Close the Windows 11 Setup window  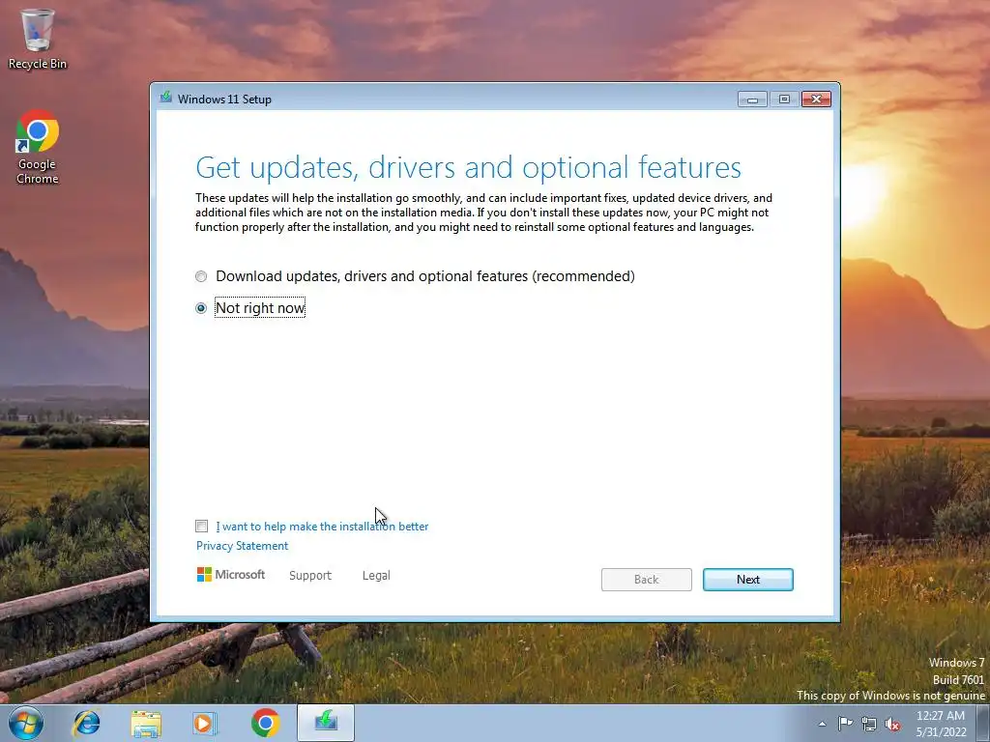pyautogui.click(x=816, y=100)
